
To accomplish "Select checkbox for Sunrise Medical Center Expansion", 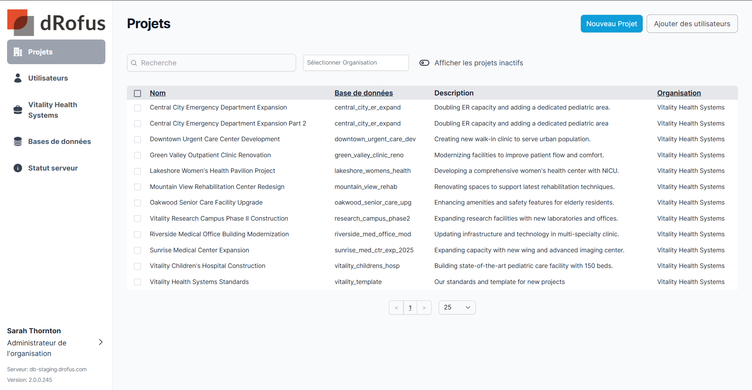I will tap(137, 250).
